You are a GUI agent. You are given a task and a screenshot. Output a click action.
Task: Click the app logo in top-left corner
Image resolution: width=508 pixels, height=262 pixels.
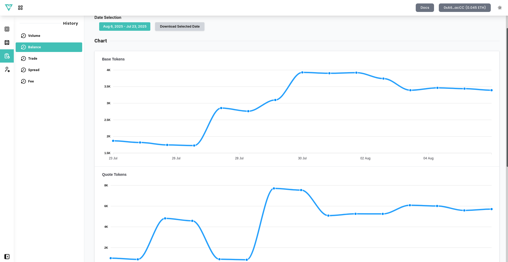click(9, 7)
